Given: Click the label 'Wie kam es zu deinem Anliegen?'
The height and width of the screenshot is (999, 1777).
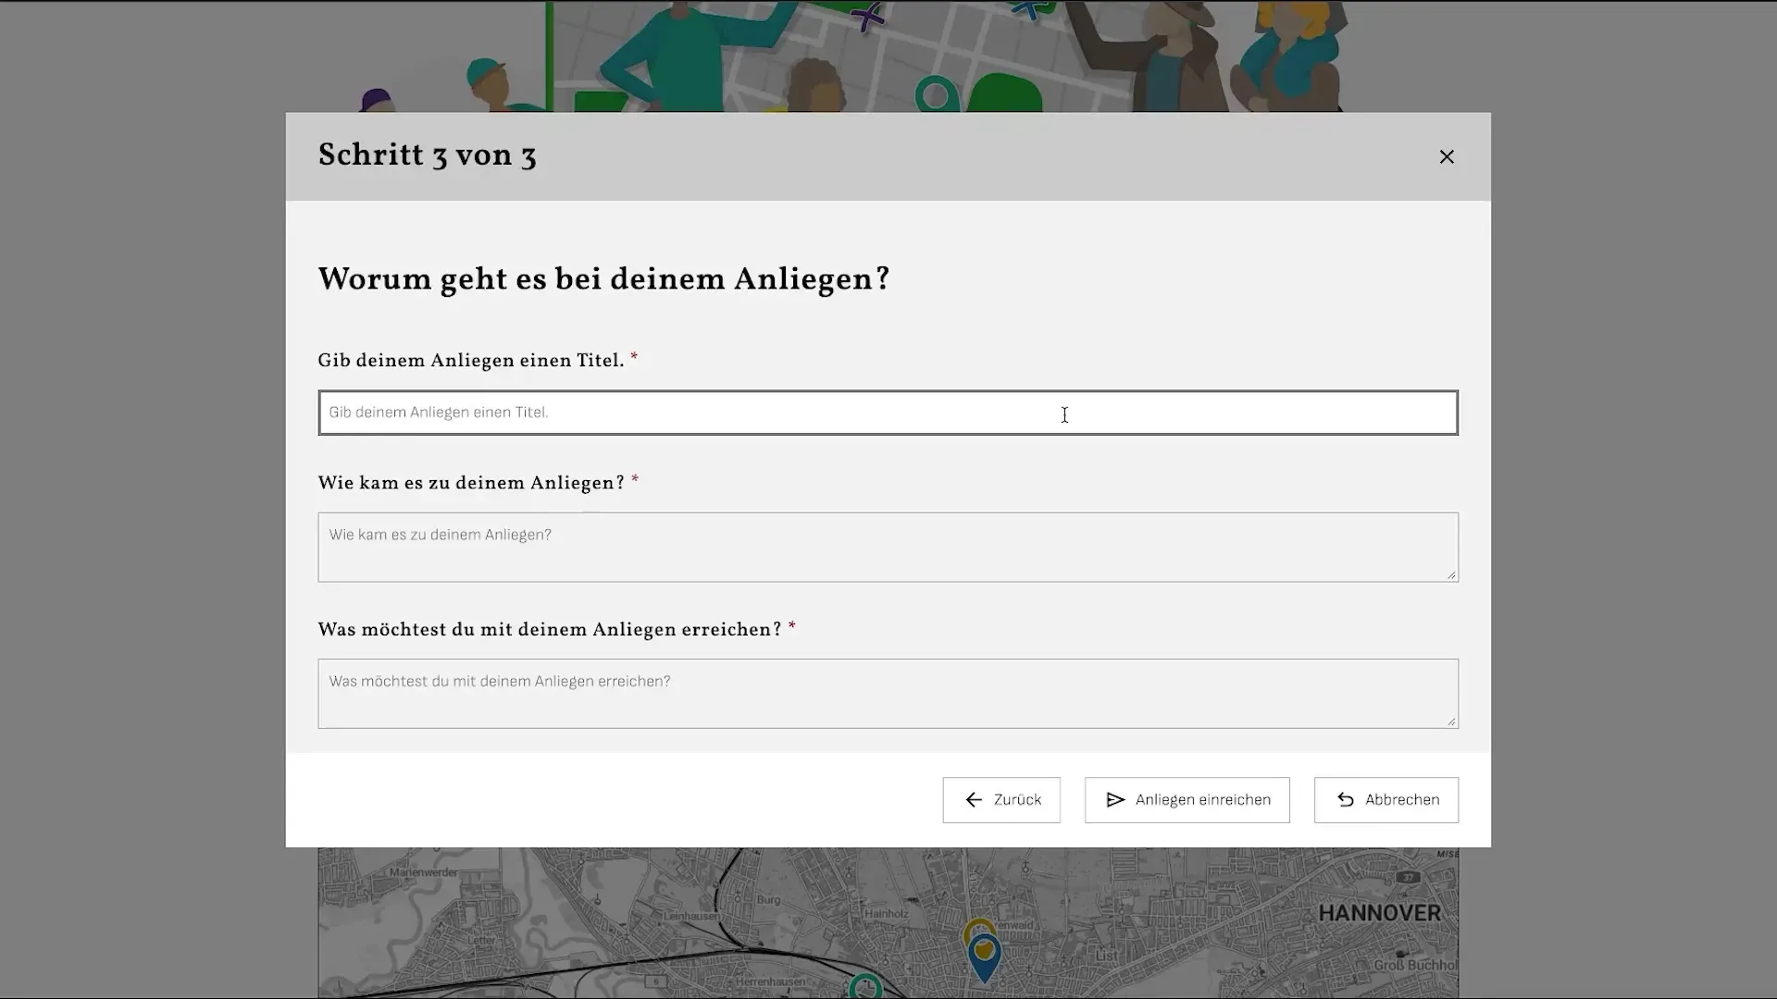Looking at the screenshot, I should [x=471, y=483].
